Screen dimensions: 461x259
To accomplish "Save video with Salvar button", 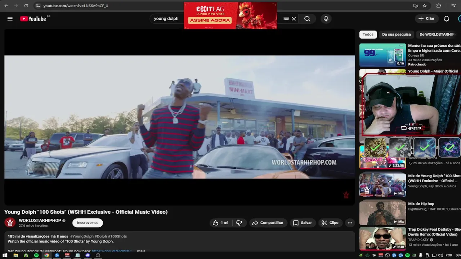I will tap(303, 223).
